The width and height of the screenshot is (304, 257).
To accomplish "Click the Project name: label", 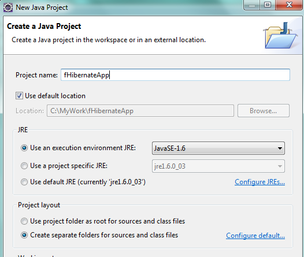I will 36,75.
